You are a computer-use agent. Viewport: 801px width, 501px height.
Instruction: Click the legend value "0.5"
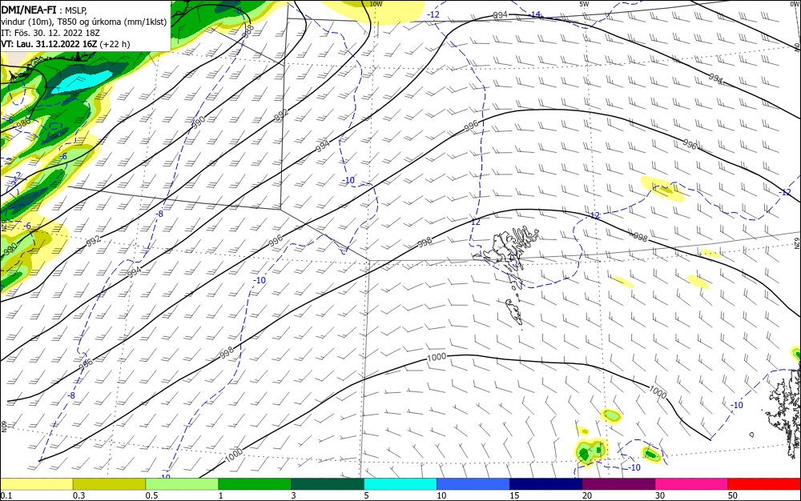click(151, 495)
